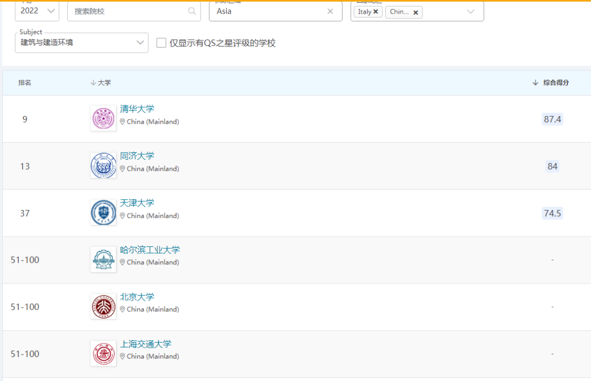591x381 pixels.
Task: Click the 天津大学 logo thumbnail
Action: [103, 212]
